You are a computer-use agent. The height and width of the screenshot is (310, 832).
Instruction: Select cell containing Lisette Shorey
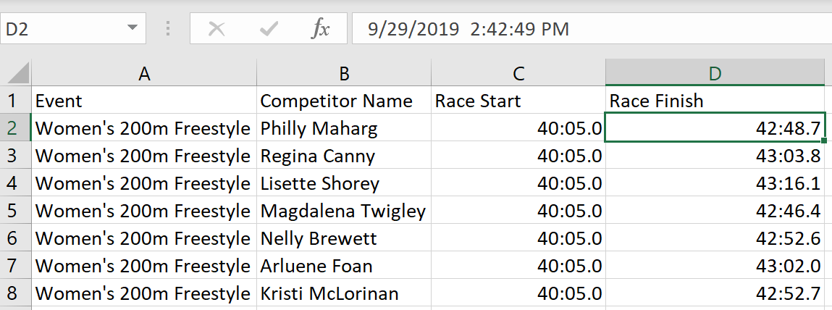click(344, 183)
